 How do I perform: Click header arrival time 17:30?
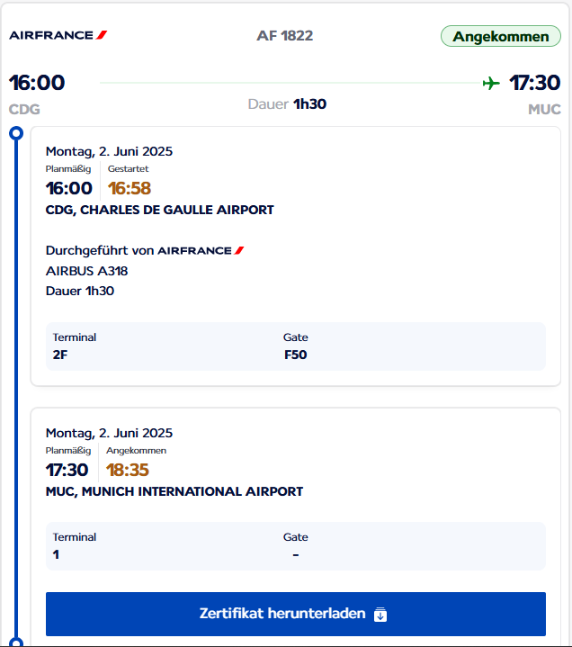coord(535,83)
